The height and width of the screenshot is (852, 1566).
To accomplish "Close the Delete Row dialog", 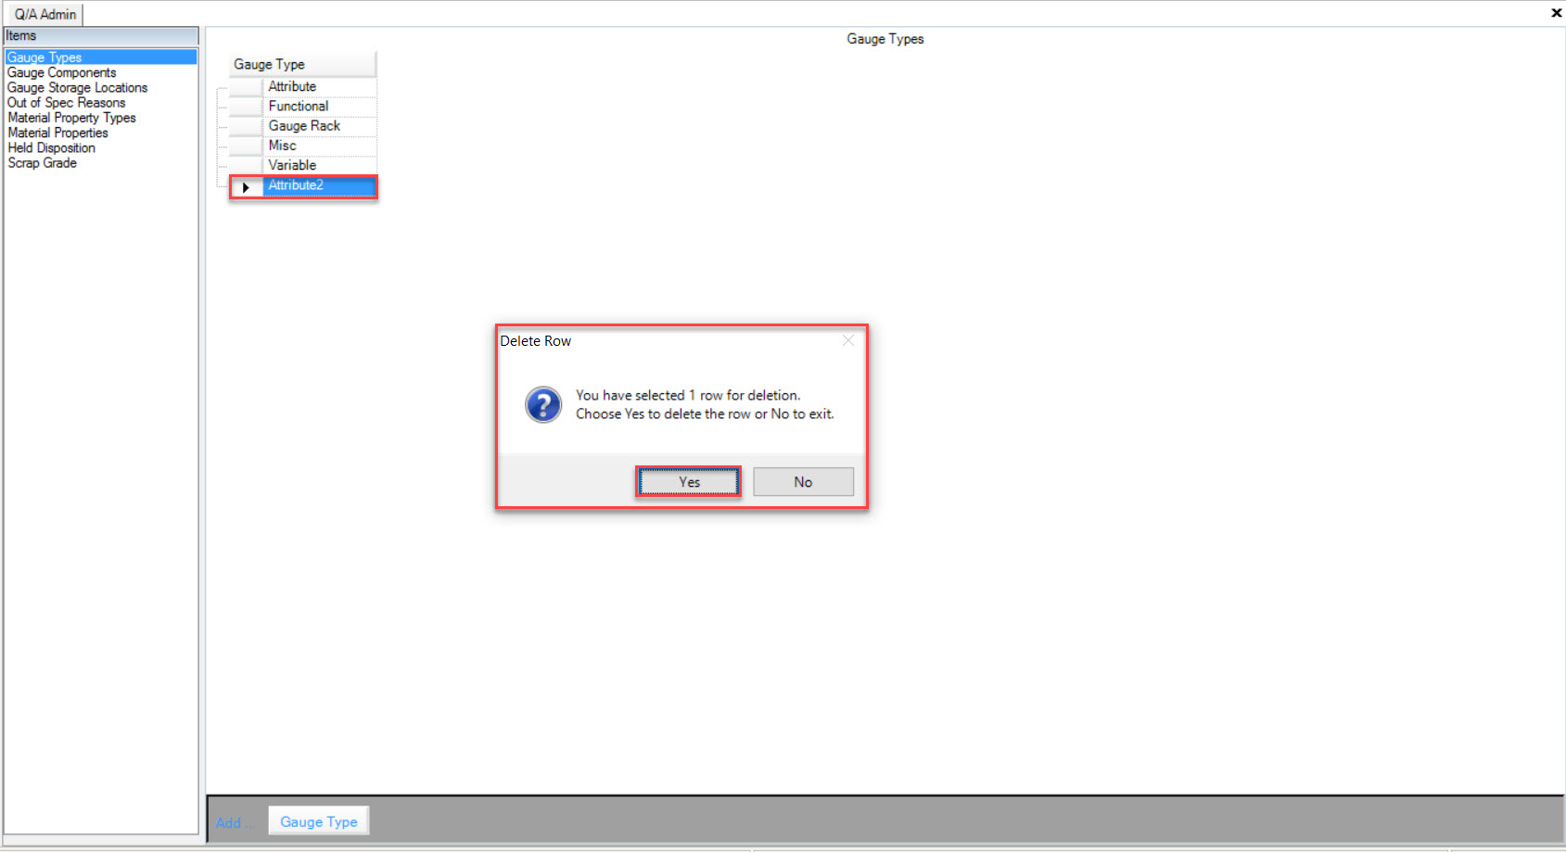I will tap(847, 341).
